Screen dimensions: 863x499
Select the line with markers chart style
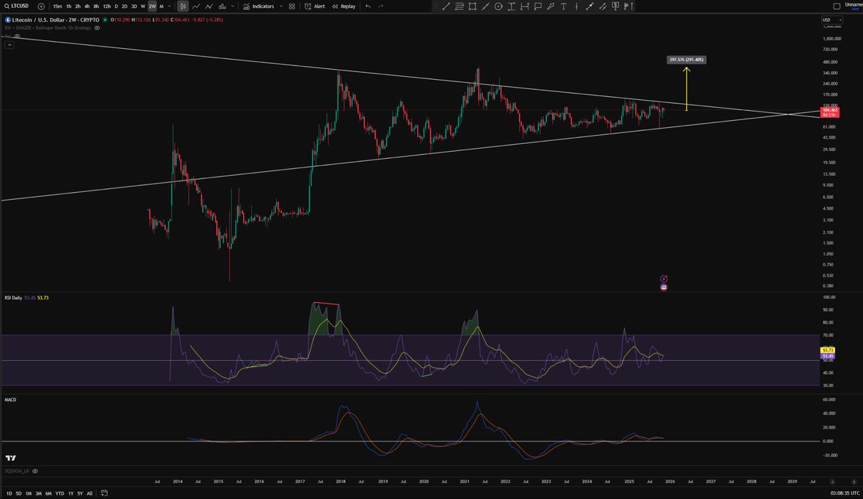pyautogui.click(x=209, y=6)
